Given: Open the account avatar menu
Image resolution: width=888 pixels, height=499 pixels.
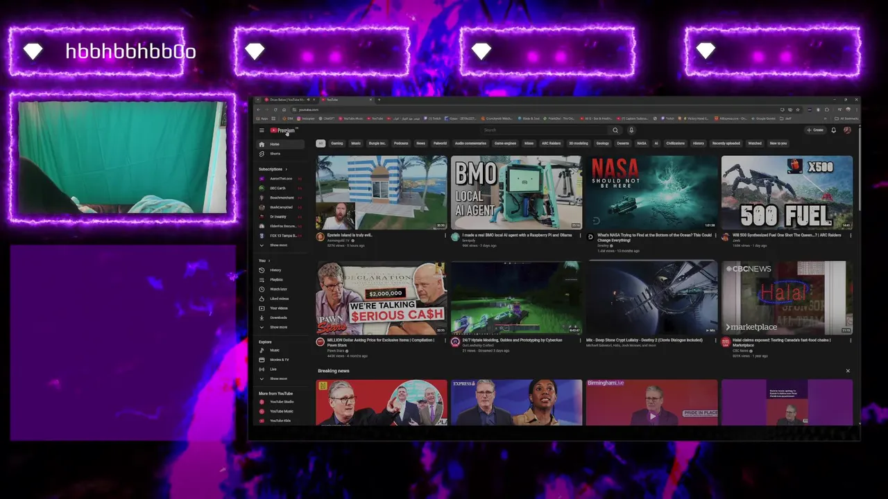Looking at the screenshot, I should tap(847, 130).
